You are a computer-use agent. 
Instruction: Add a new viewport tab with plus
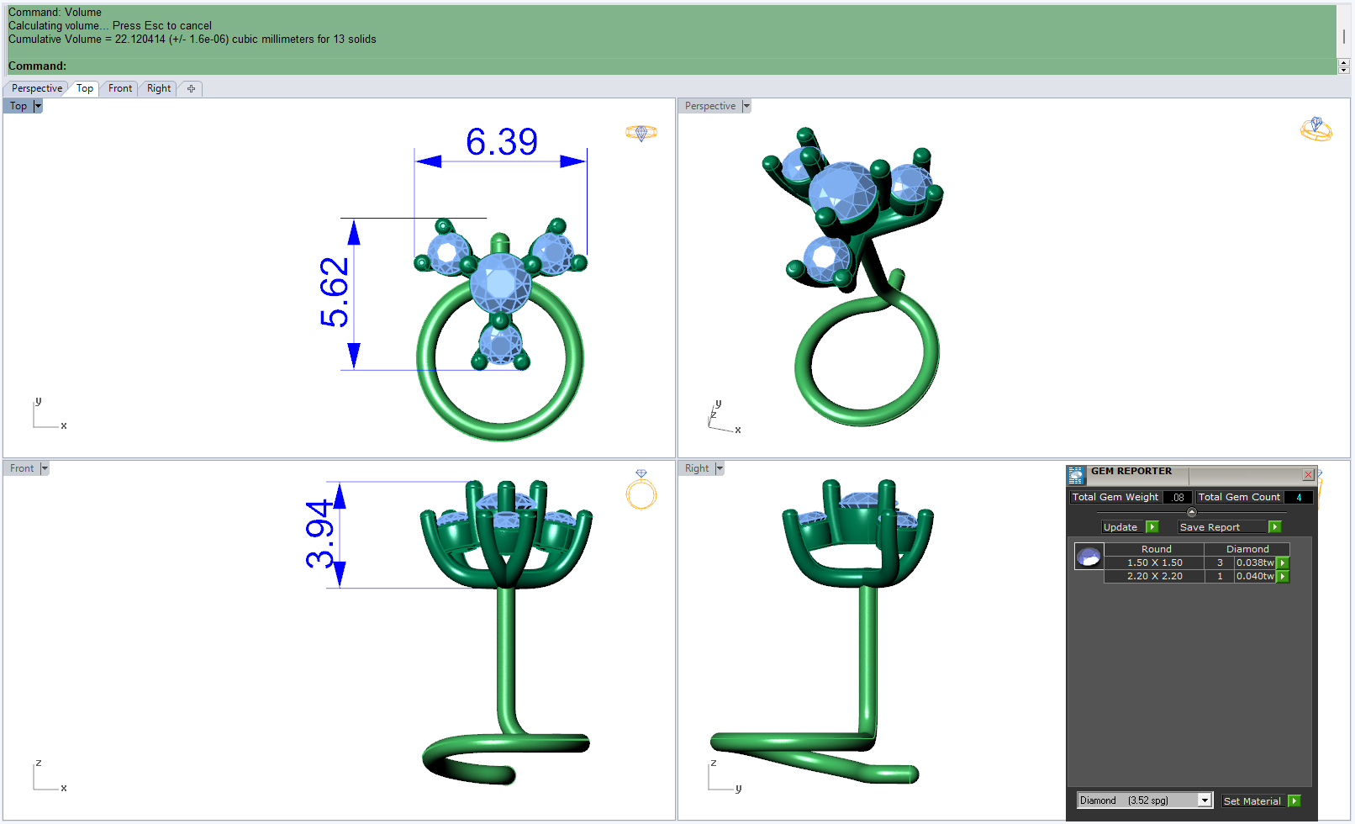191,88
